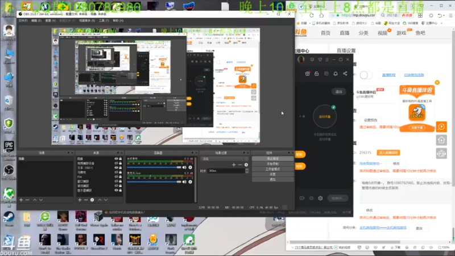Image resolution: width=455 pixels, height=256 pixels.
Task: Open source properties gear in Sources panel
Action: pos(92,200)
